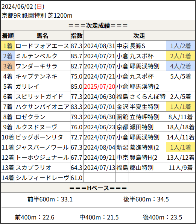Click the 瀬田特別 race name
The image size is (196, 224).
pos(141,127)
